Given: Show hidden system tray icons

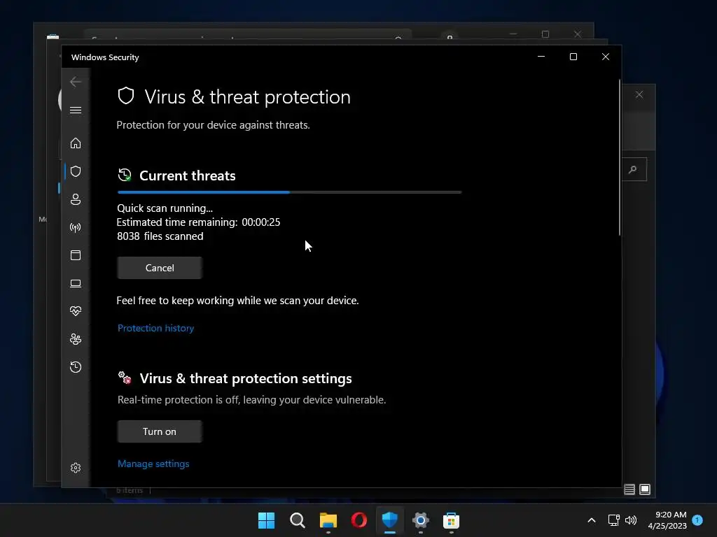Looking at the screenshot, I should [591, 520].
